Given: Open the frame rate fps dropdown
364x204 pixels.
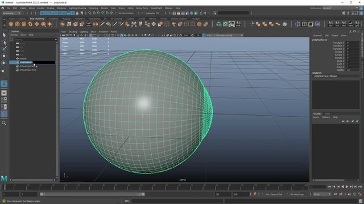Looking at the screenshot, I should click(x=322, y=194).
